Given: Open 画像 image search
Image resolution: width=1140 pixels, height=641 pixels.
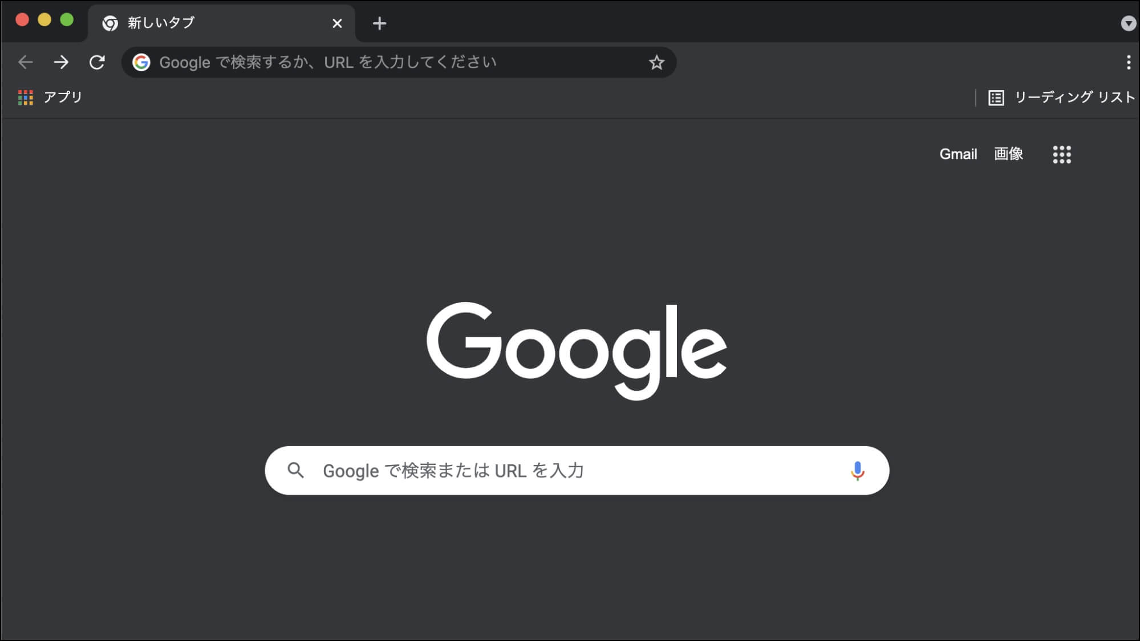Looking at the screenshot, I should point(1007,154).
